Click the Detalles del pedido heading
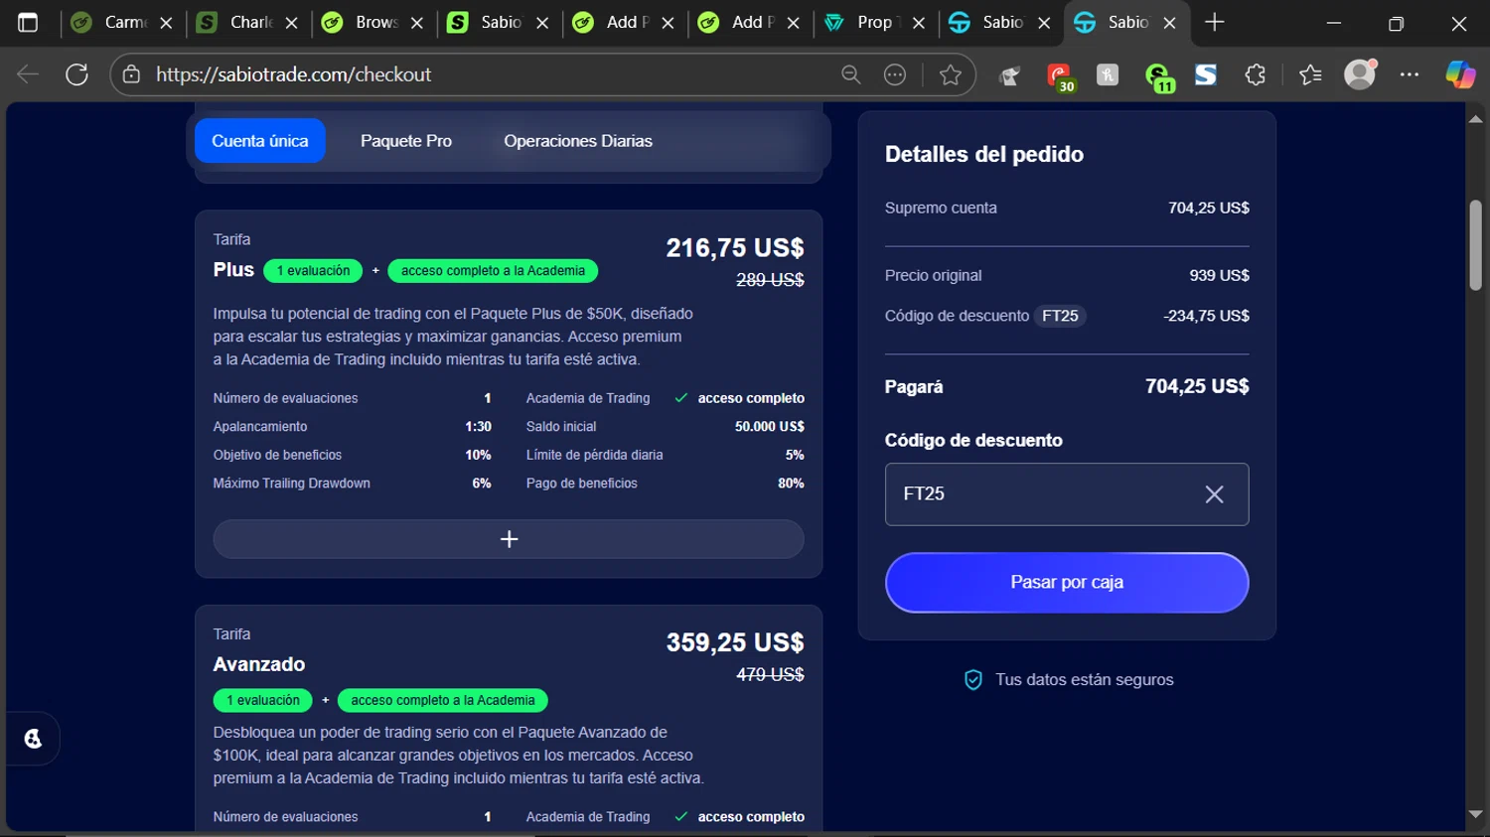 click(984, 155)
